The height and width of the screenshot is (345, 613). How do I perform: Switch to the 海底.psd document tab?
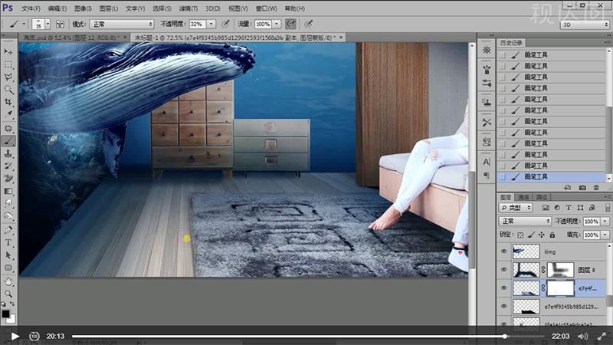(64, 37)
